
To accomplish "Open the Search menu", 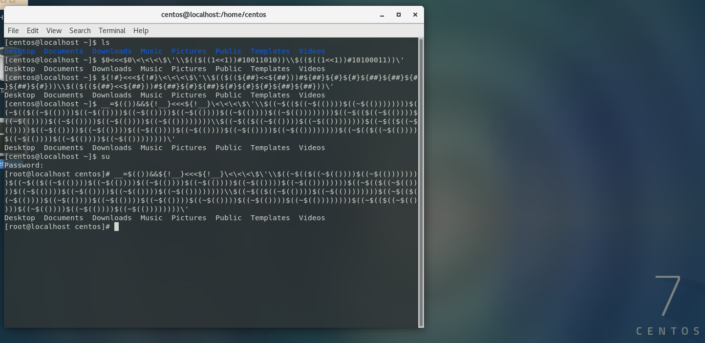I will (80, 30).
